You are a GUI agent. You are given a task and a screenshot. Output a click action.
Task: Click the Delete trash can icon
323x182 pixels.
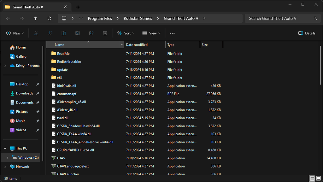pyautogui.click(x=105, y=33)
